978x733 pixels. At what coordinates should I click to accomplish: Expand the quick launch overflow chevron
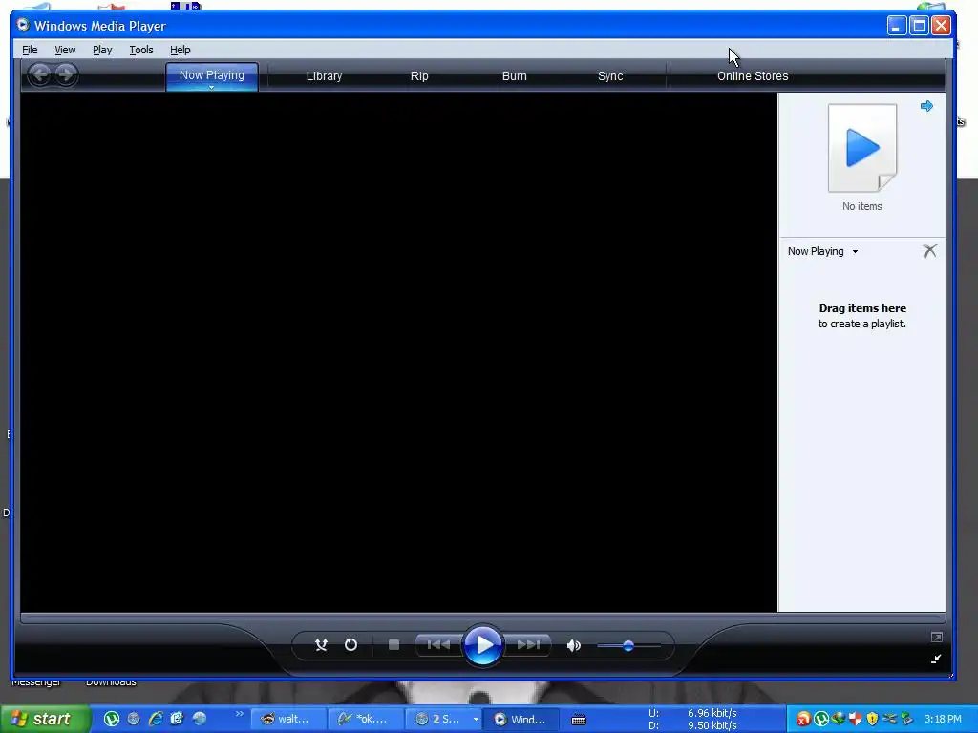click(x=239, y=714)
